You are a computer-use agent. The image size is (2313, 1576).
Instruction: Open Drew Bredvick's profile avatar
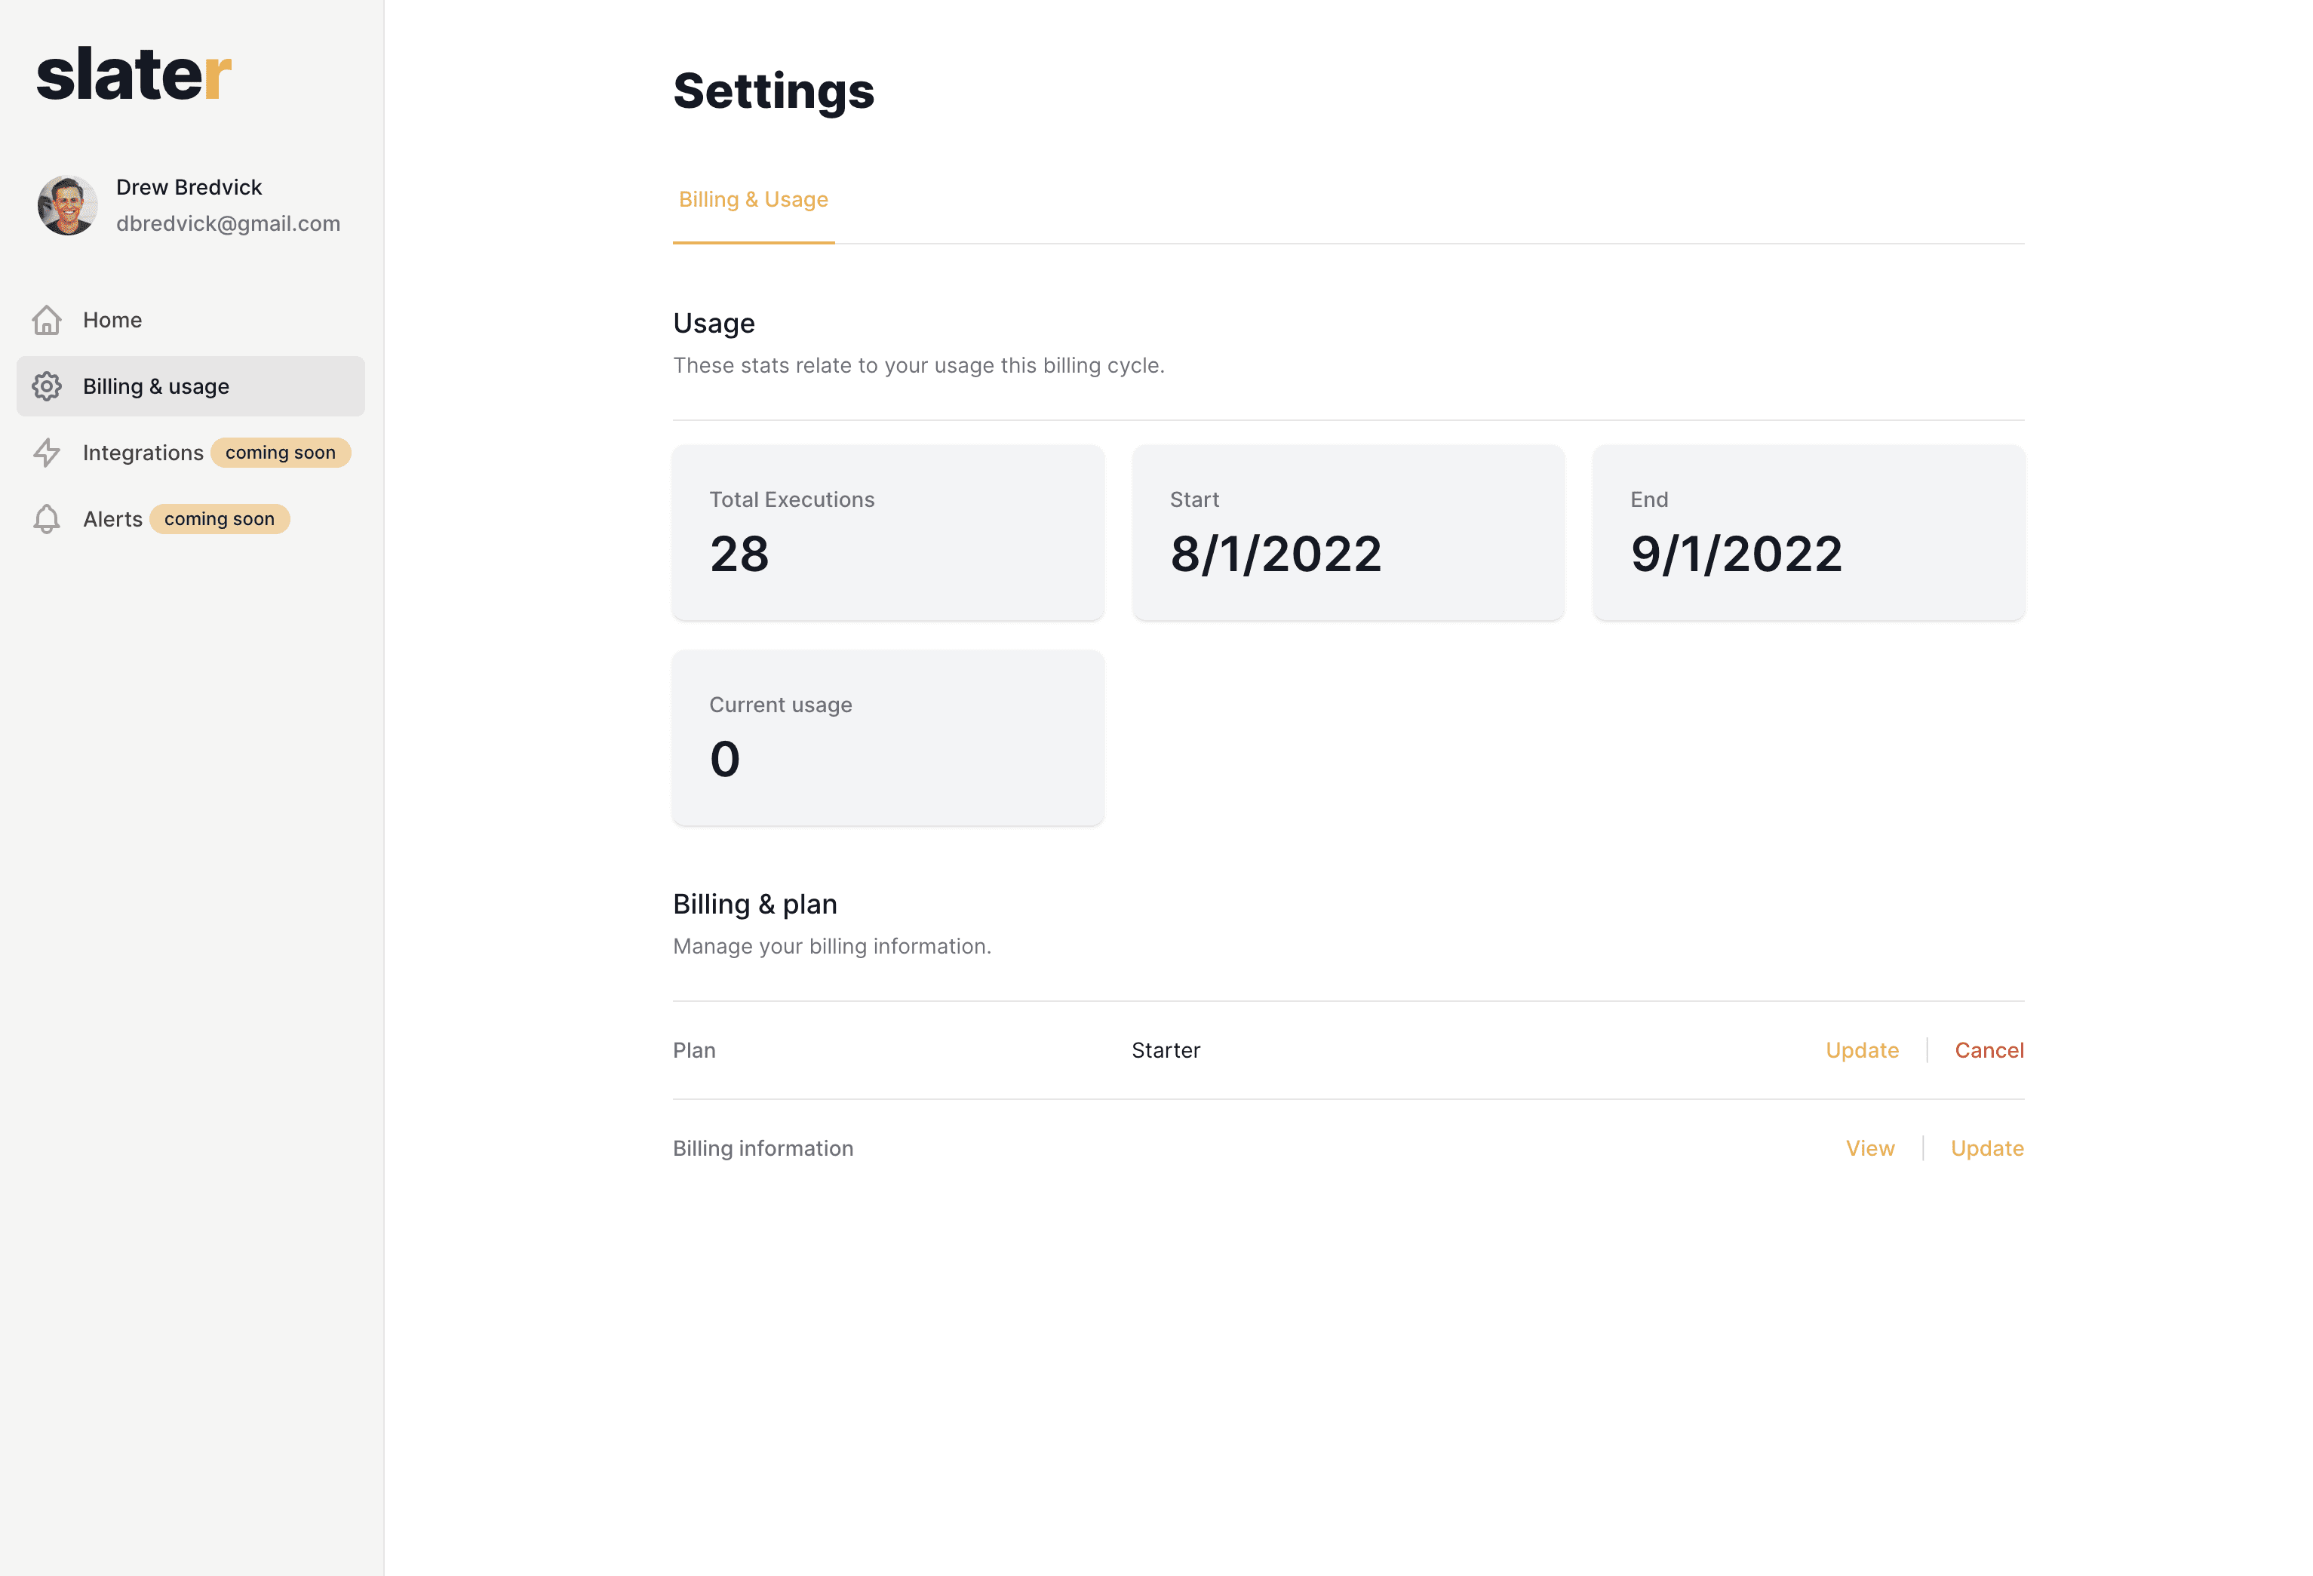click(x=68, y=205)
